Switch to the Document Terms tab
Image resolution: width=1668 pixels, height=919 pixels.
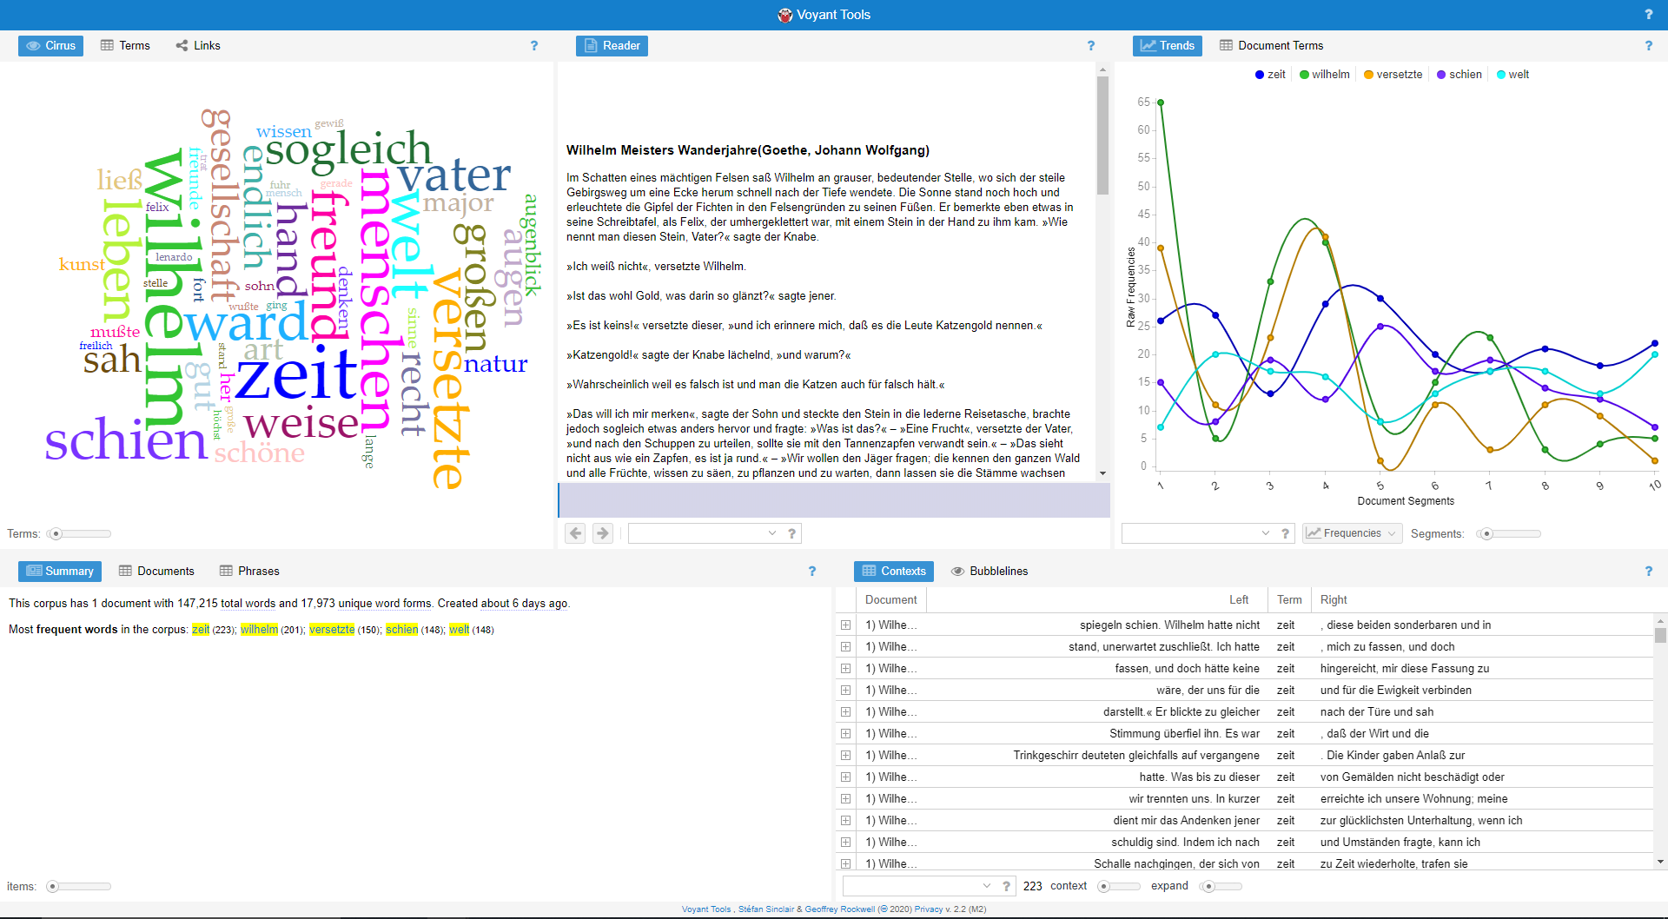coord(1271,46)
